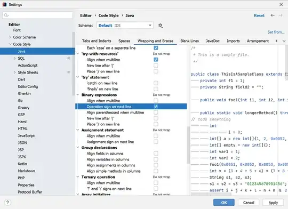Click the Style Sheets scheme indicator icon

[x=68, y=72]
